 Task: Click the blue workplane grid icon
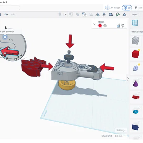click(x=135, y=23)
